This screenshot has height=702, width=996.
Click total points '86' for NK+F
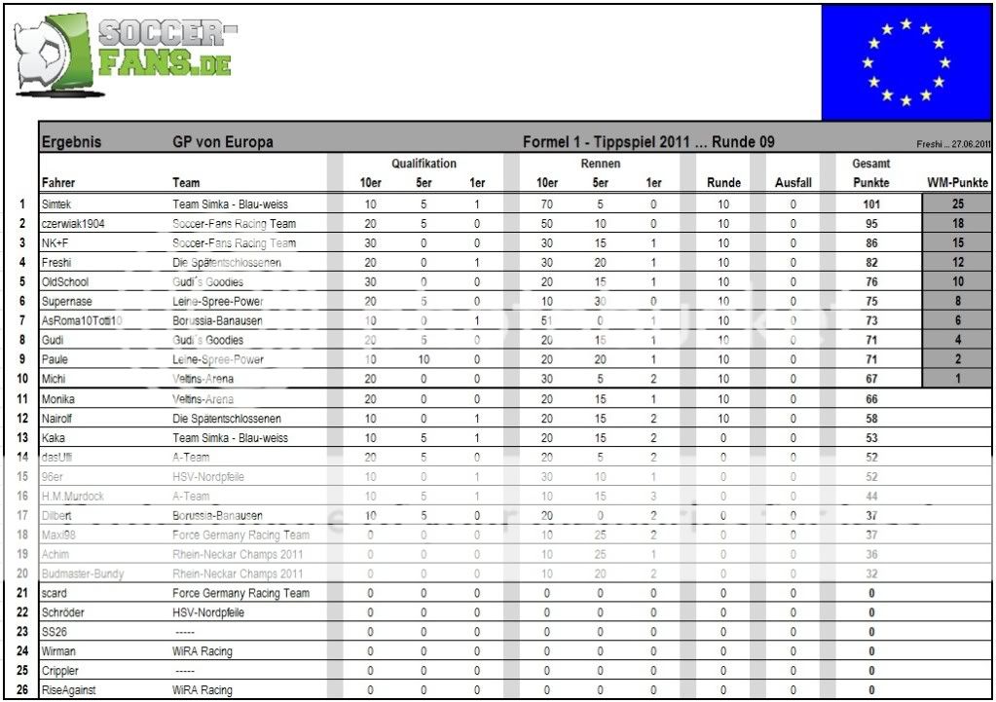[871, 243]
